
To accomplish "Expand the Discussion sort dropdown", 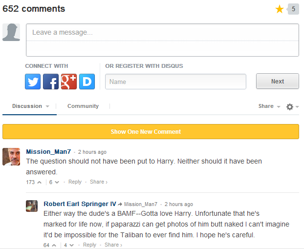I will click(x=31, y=106).
